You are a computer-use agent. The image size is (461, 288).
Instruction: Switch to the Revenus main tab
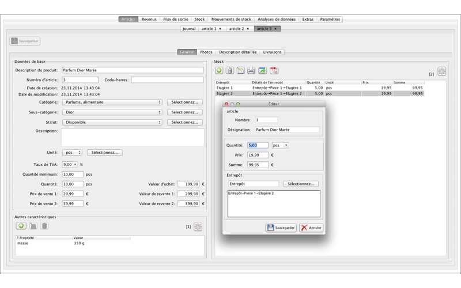149,19
